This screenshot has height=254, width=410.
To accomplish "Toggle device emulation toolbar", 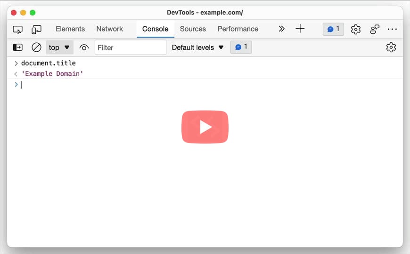I will 36,29.
